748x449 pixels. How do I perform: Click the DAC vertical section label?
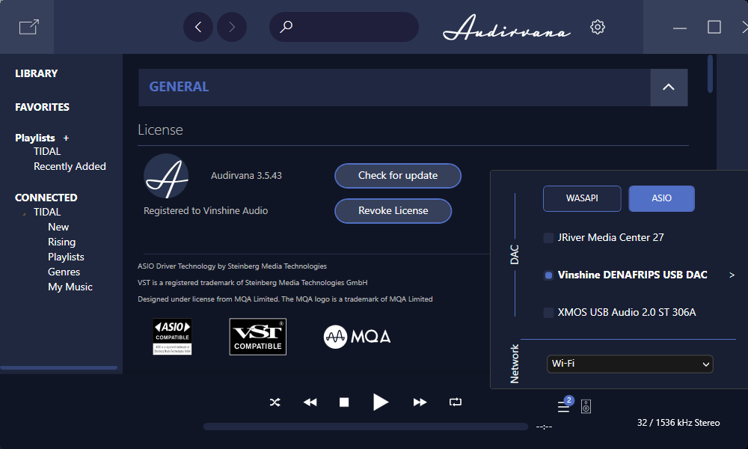(x=515, y=254)
